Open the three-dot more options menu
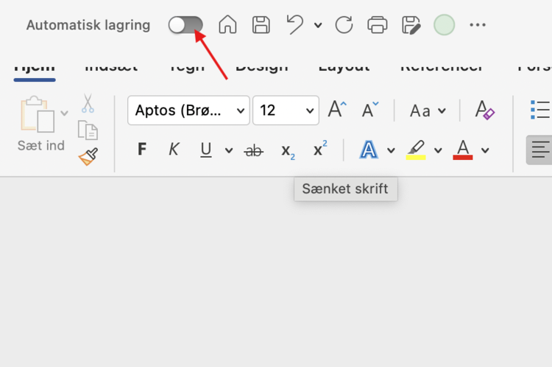The image size is (552, 367). 478,25
